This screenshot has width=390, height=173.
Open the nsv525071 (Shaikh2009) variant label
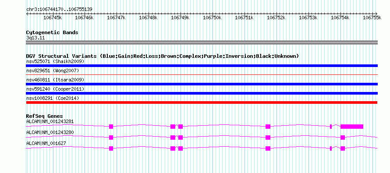55,61
